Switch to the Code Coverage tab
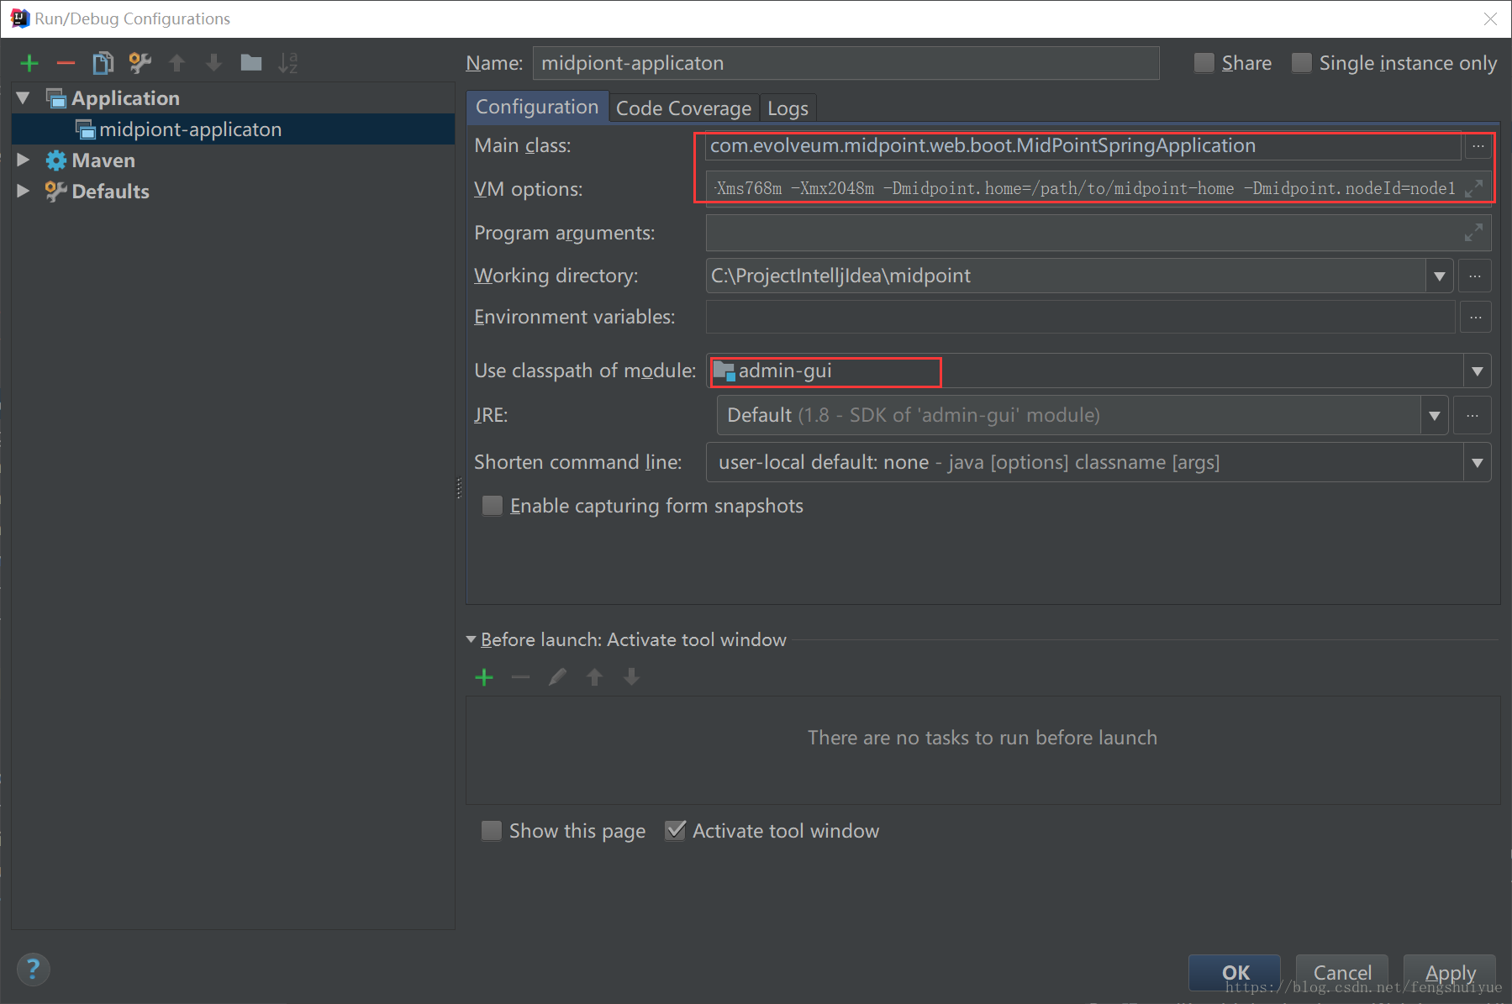This screenshot has height=1004, width=1512. pyautogui.click(x=683, y=108)
